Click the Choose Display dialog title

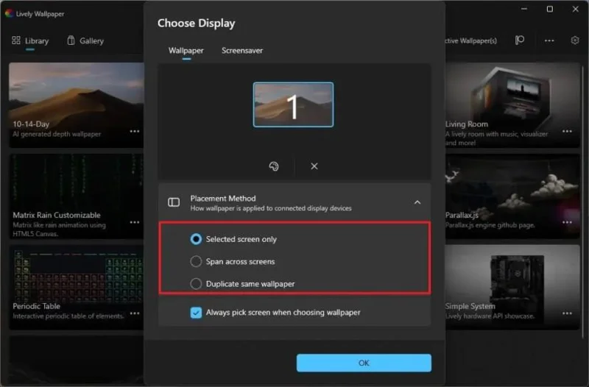(196, 23)
